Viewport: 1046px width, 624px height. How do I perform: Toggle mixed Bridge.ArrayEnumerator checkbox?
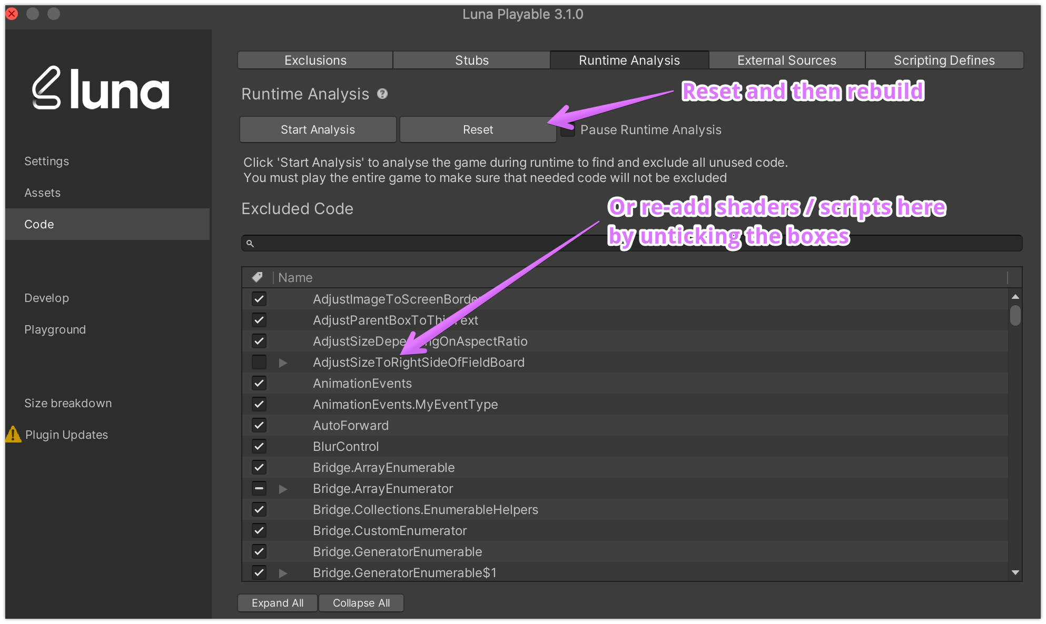(259, 488)
